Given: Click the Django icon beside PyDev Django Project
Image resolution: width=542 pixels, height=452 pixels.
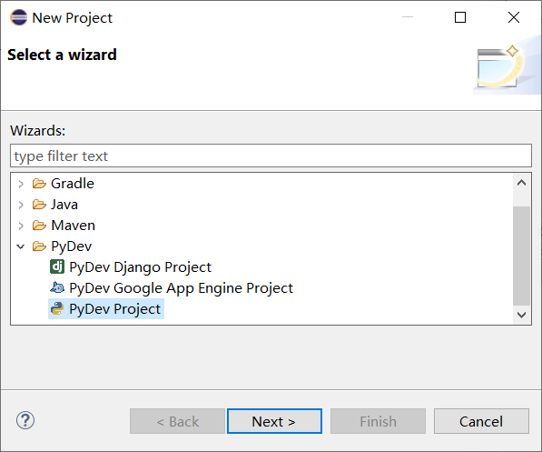Looking at the screenshot, I should click(x=57, y=266).
